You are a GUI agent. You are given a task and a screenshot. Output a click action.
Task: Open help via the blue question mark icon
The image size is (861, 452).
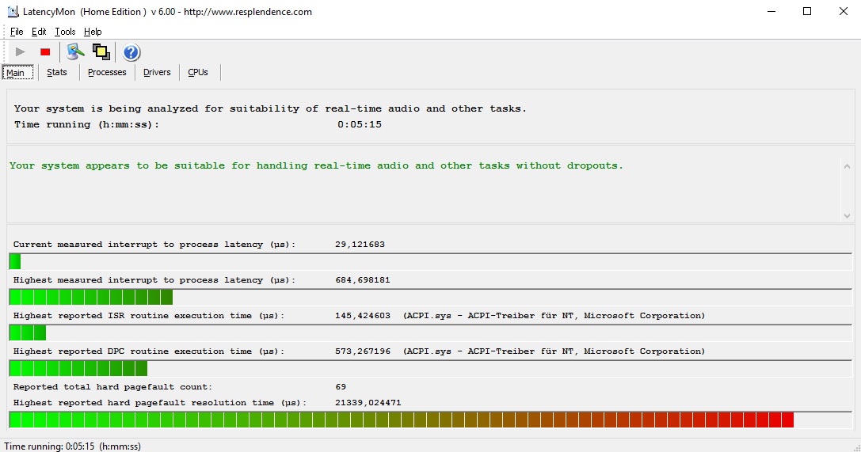click(x=131, y=53)
